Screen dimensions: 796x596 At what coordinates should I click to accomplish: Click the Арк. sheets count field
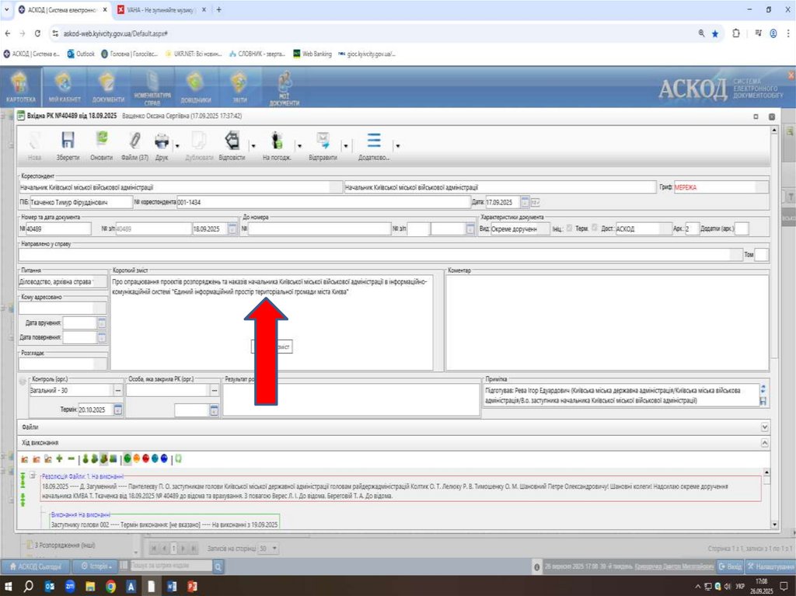[693, 229]
